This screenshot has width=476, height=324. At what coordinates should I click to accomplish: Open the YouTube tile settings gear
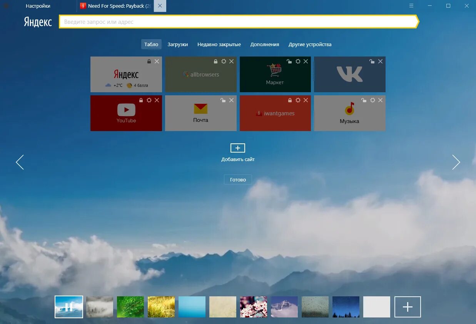click(149, 100)
